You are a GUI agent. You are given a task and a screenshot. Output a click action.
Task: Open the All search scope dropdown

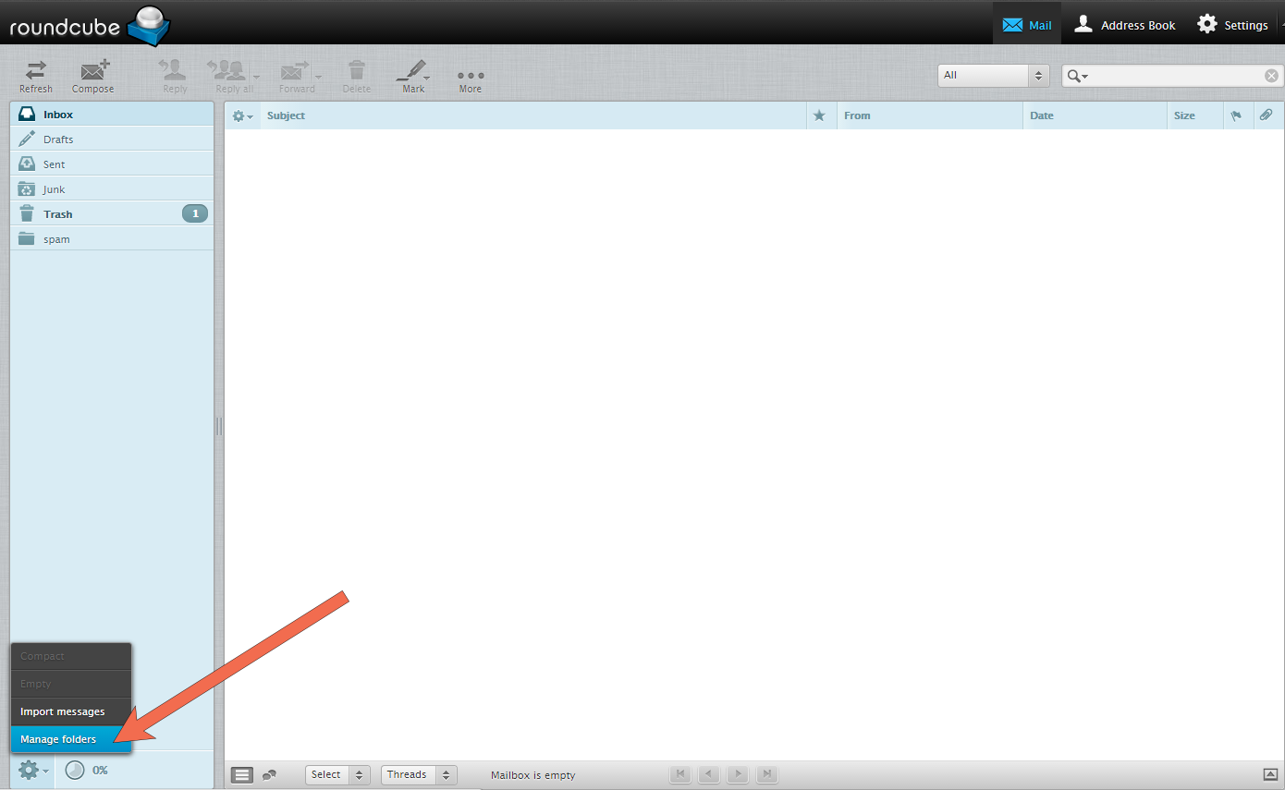tap(992, 75)
